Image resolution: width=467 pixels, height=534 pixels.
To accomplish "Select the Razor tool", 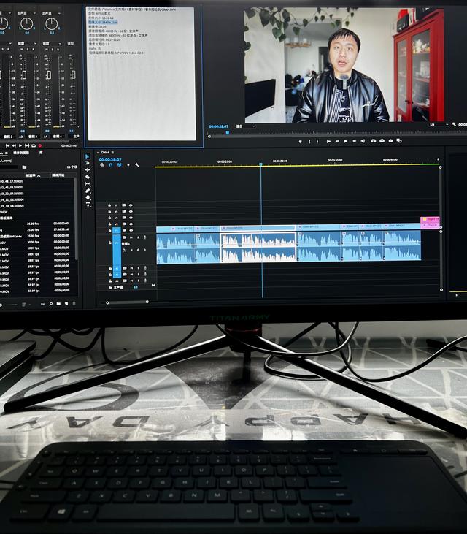I will coord(88,177).
